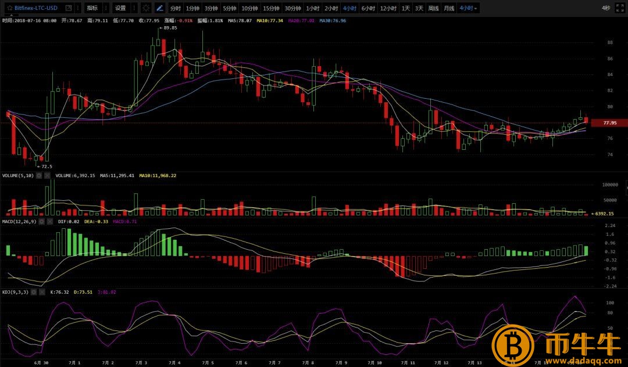Activate the pencil drawing tool

[160, 8]
